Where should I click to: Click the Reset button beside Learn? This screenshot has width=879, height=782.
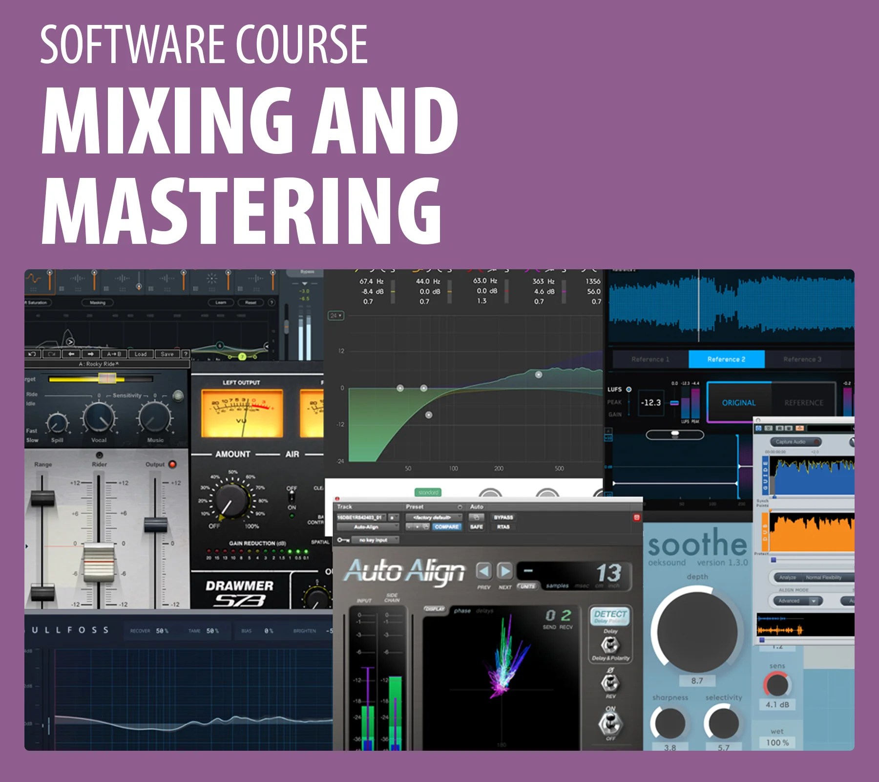(x=251, y=303)
